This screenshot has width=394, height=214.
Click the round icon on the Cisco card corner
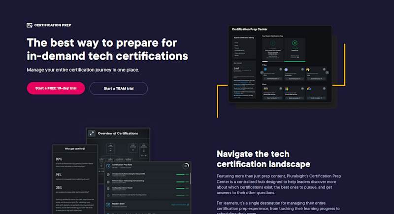pos(281,70)
